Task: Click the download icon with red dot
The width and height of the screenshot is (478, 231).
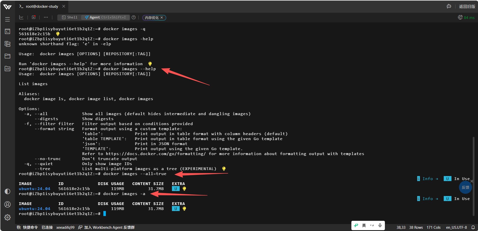Action: (34, 17)
